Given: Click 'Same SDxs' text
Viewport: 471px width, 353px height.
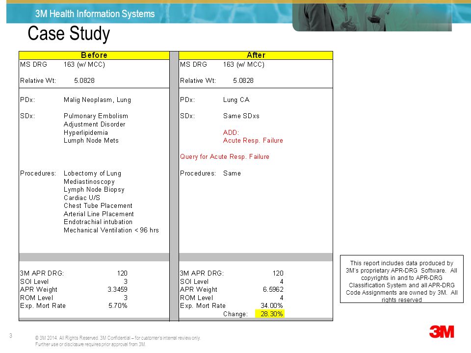Looking at the screenshot, I should click(241, 116).
